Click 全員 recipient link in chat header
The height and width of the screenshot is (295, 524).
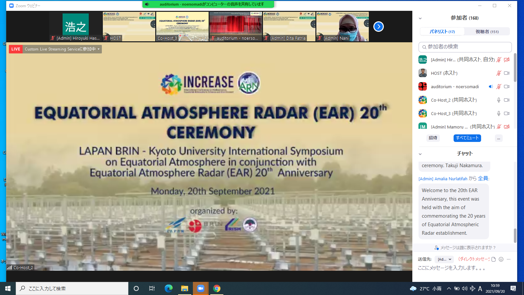coord(483,178)
